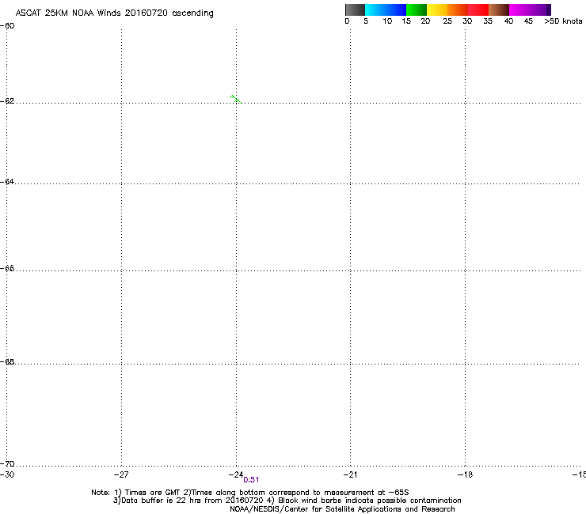The image size is (586, 514).
Task: Click the '>50 knots' legend label
Action: [563, 21]
